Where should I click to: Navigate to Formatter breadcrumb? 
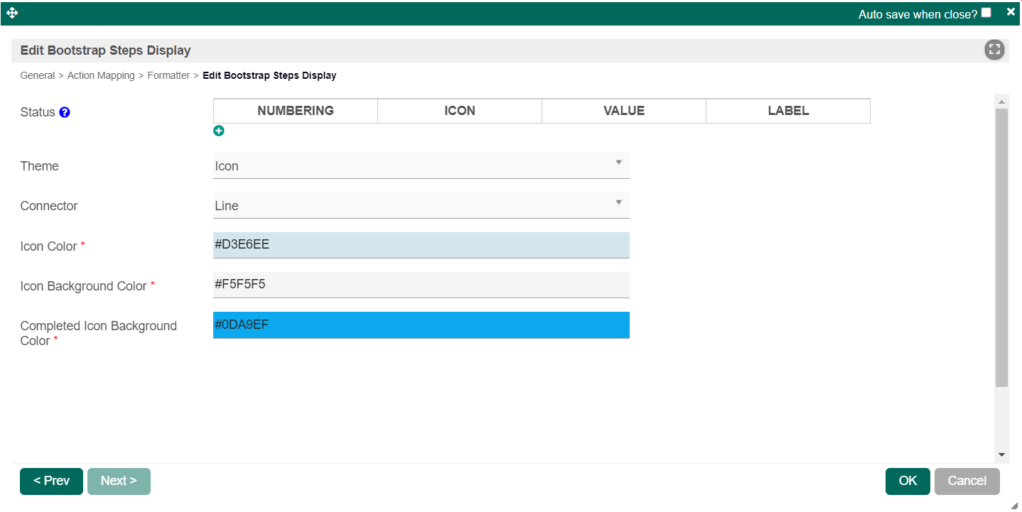point(168,75)
